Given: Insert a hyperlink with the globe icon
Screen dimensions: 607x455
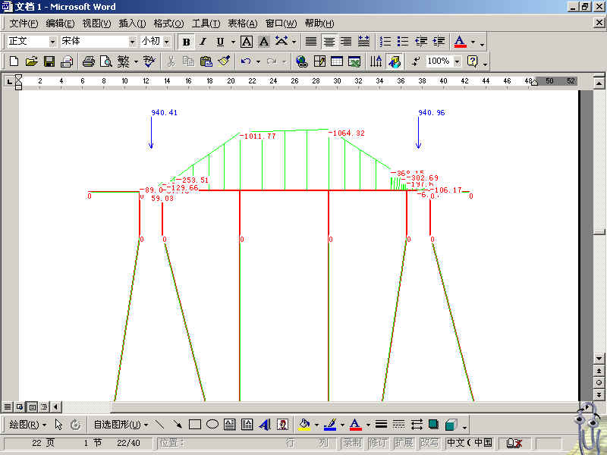Looking at the screenshot, I should 301,61.
